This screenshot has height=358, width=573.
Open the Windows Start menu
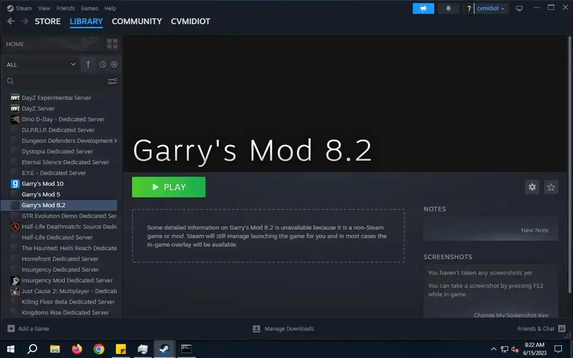coord(11,349)
